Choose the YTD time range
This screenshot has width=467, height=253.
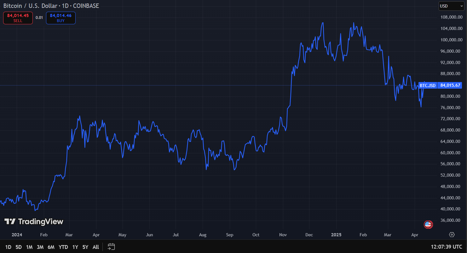(x=63, y=247)
